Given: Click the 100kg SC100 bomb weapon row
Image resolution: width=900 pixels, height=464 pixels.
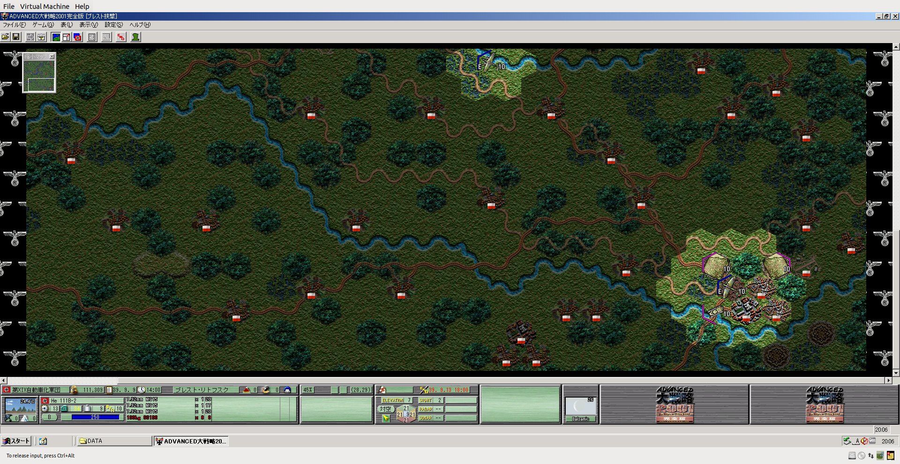Looking at the screenshot, I should (x=169, y=418).
